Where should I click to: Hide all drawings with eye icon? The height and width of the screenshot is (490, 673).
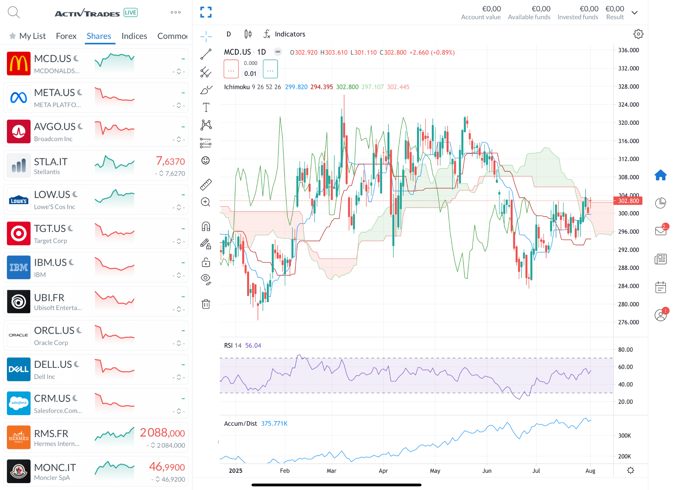click(x=206, y=279)
